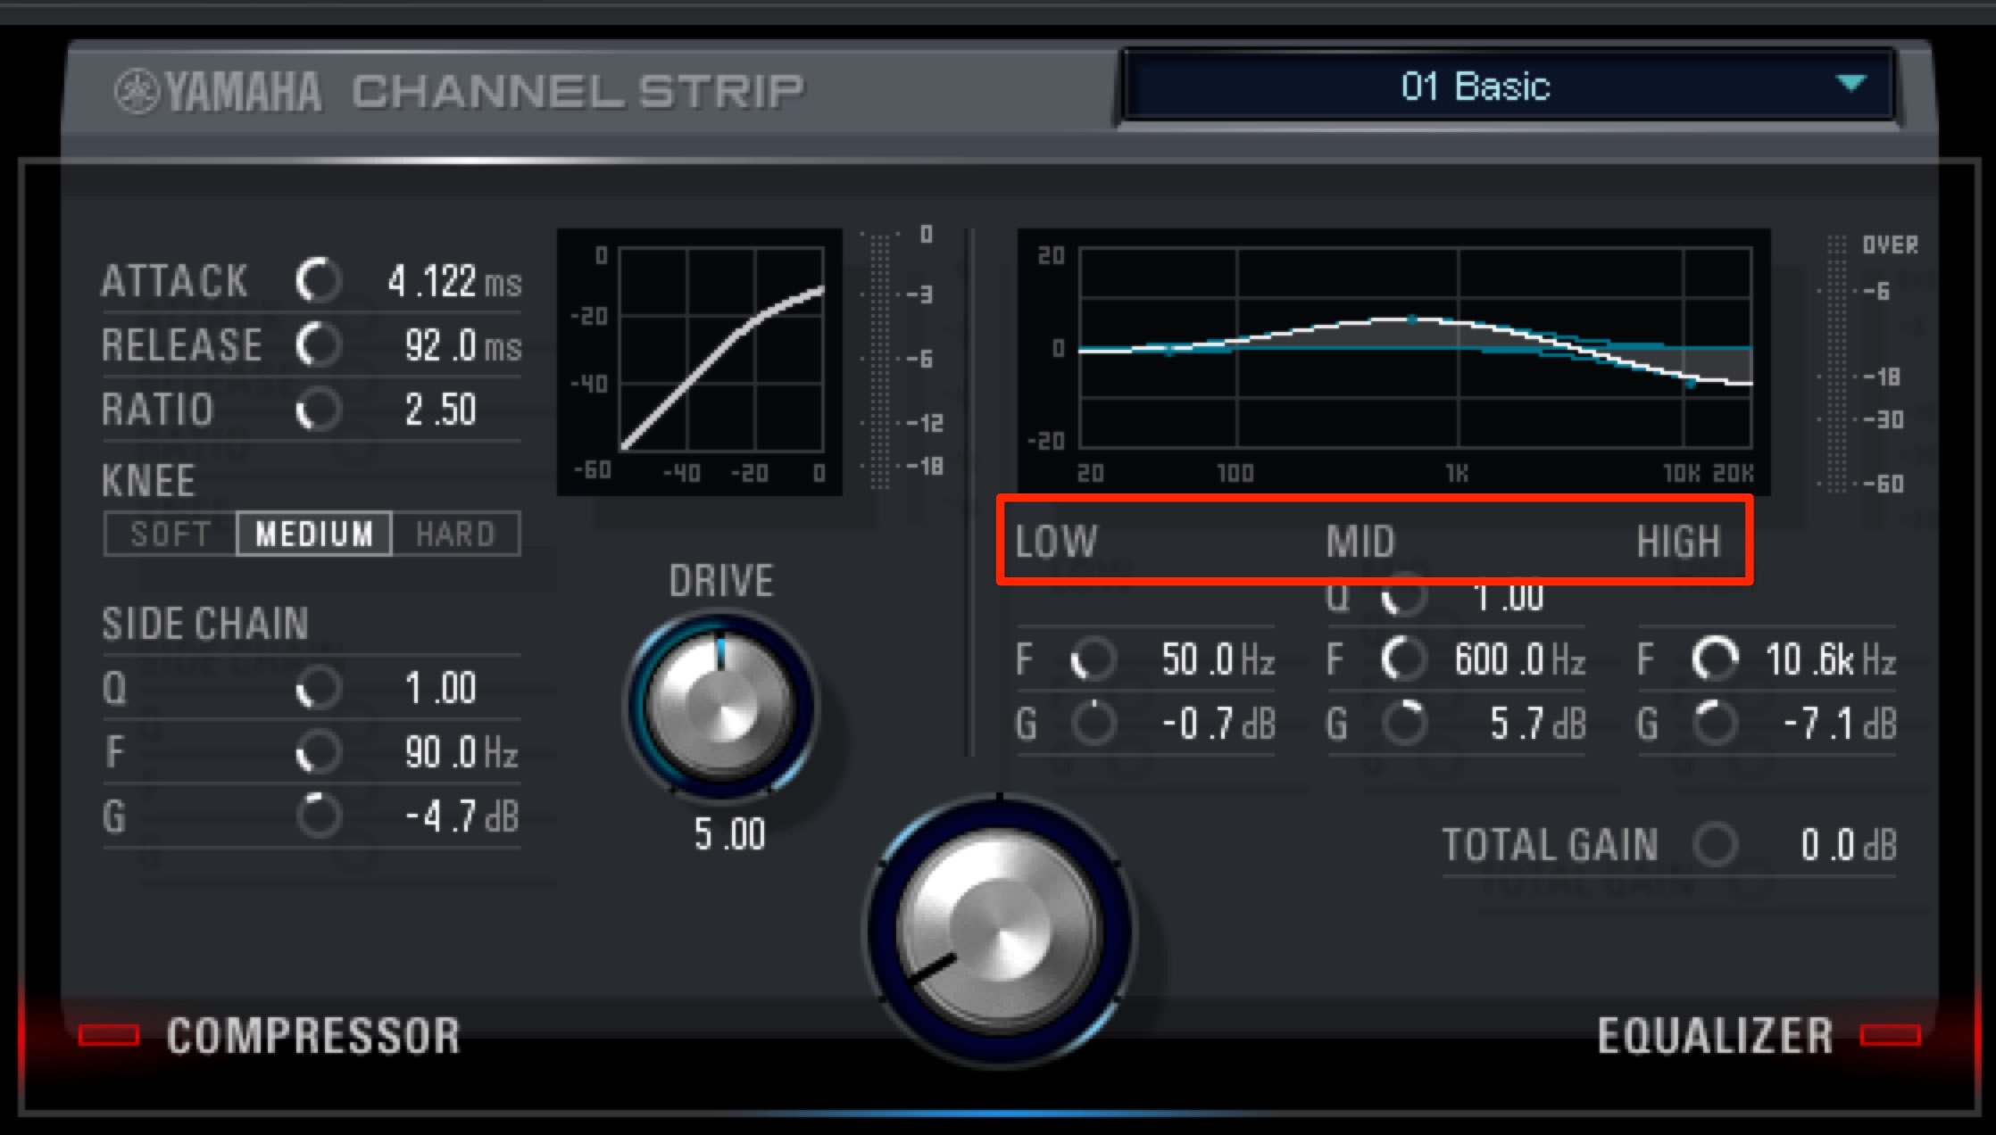Click the low band point on EQ curve

click(x=1169, y=351)
